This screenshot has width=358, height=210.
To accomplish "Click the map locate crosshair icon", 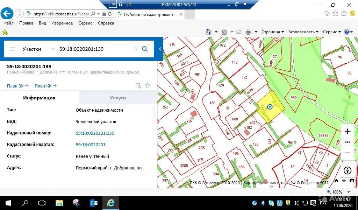I will click(x=344, y=181).
